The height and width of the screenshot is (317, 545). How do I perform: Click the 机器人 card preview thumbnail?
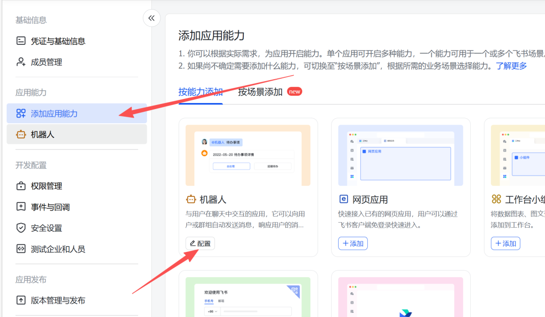click(x=248, y=154)
